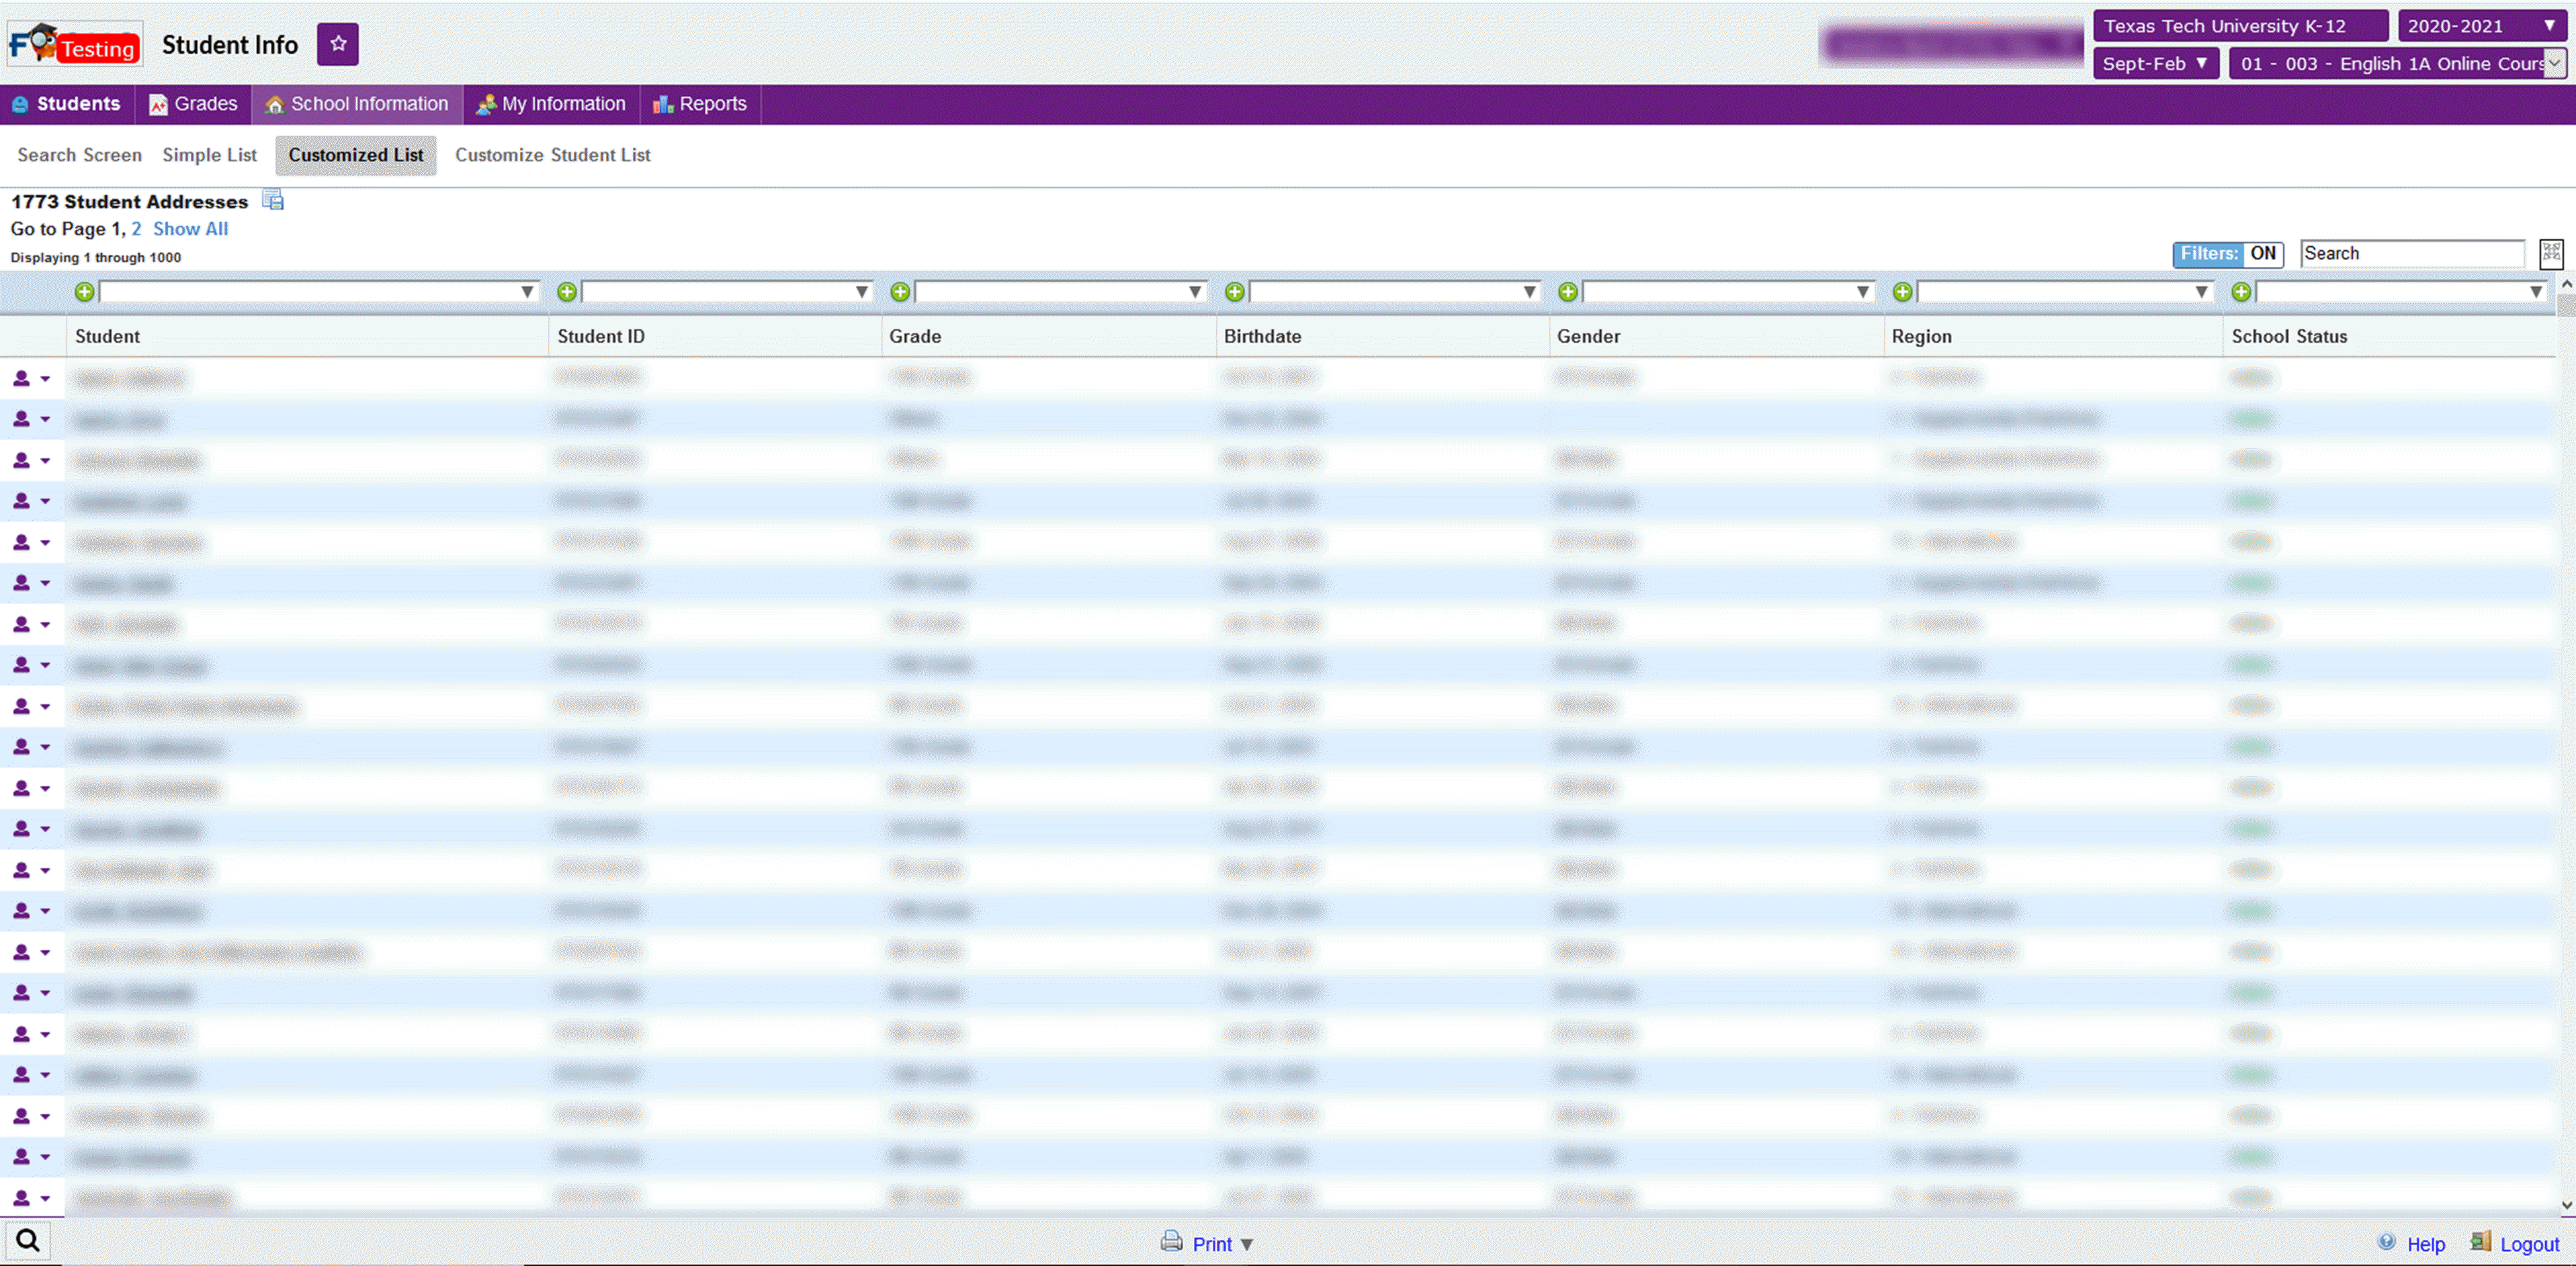The width and height of the screenshot is (2576, 1266).
Task: Open the School Information menu
Action: point(357,104)
